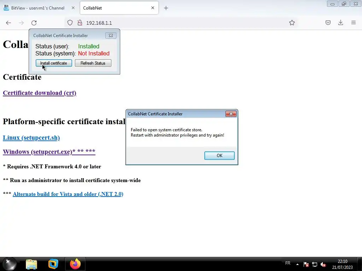Open the Alternate build for Vista link

click(x=68, y=194)
